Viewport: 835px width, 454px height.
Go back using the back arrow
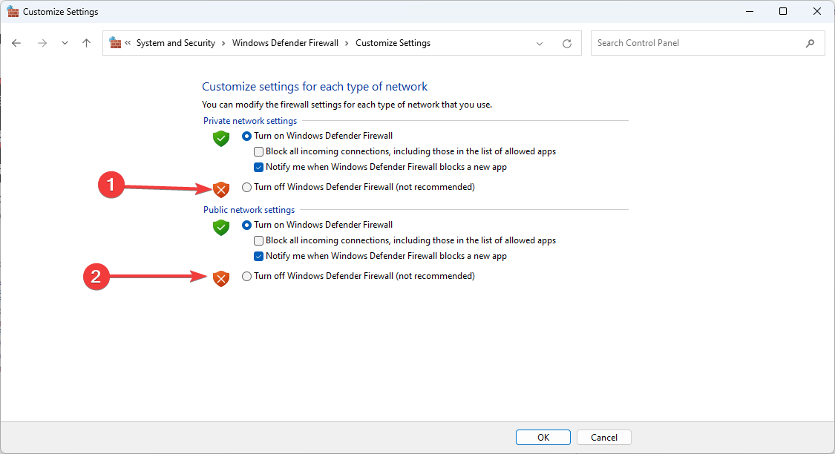point(16,43)
